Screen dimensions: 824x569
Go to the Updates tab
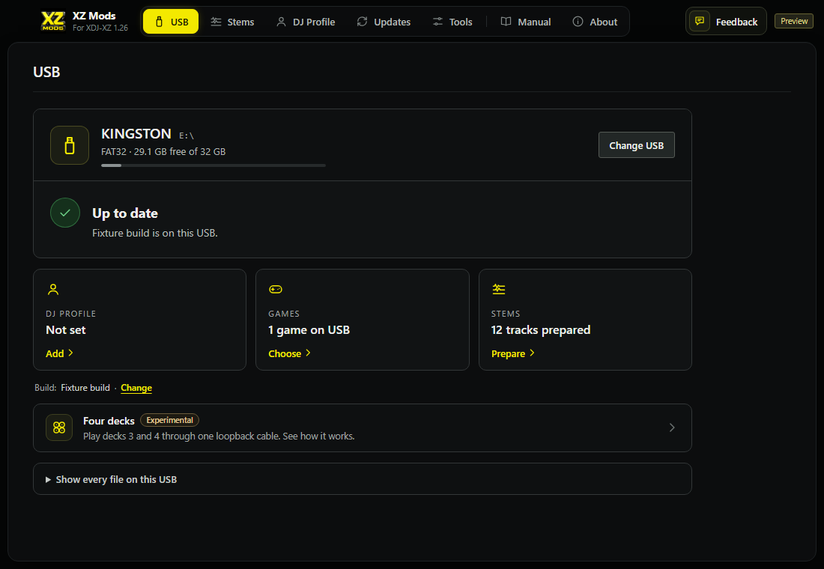tap(384, 22)
